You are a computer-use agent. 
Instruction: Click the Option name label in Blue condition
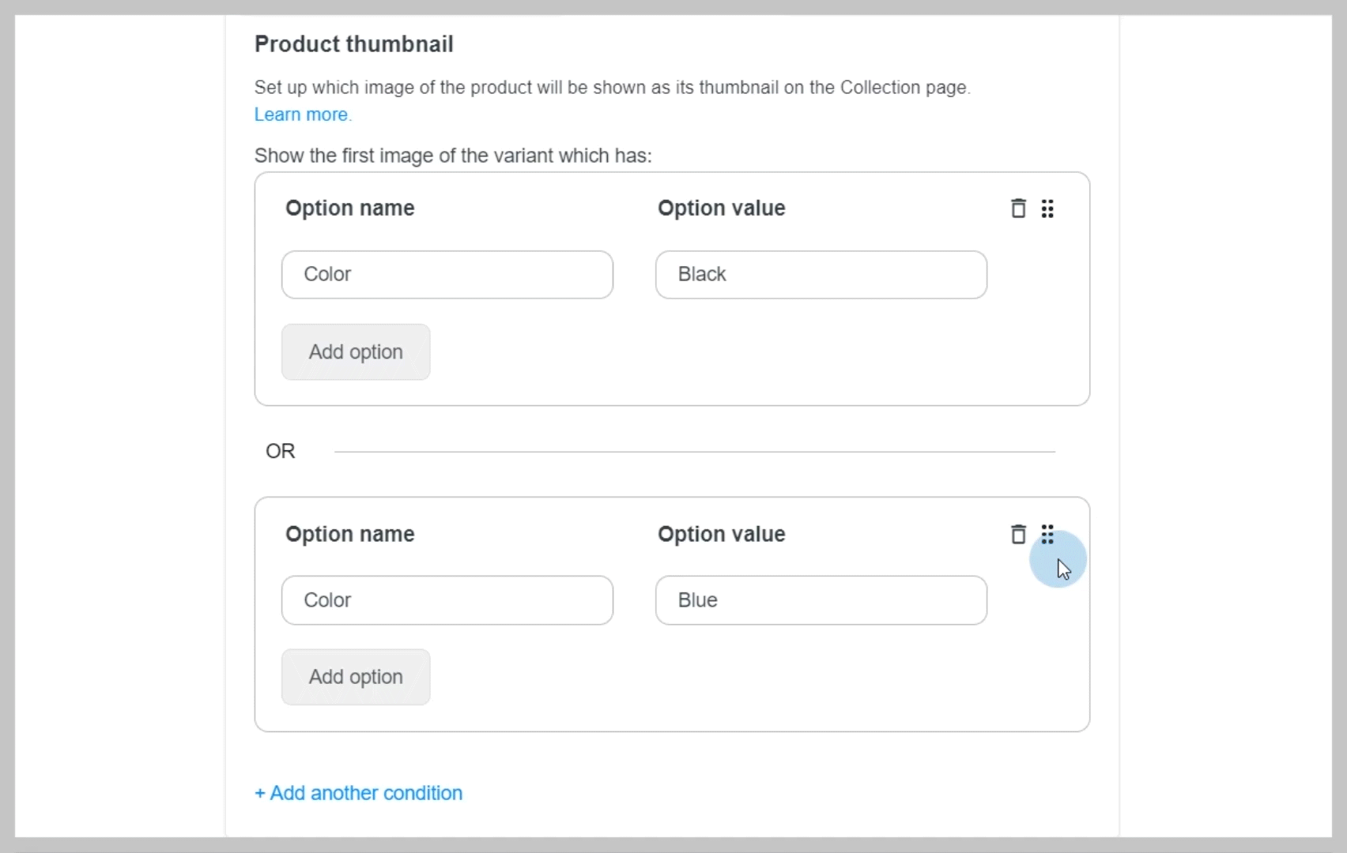coord(350,535)
